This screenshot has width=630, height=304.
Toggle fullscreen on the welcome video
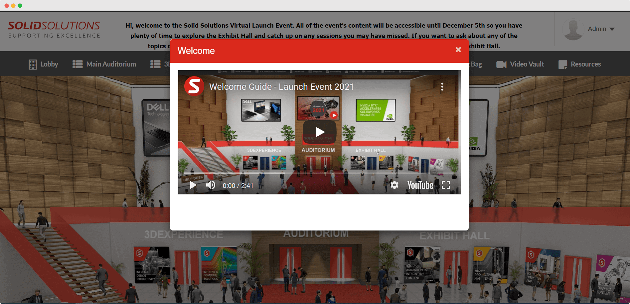(x=446, y=185)
